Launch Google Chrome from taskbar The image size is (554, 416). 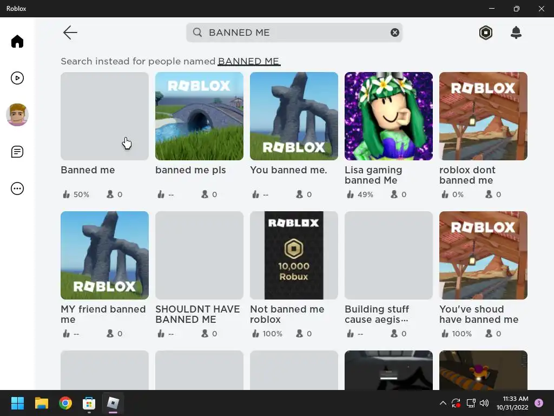[65, 403]
